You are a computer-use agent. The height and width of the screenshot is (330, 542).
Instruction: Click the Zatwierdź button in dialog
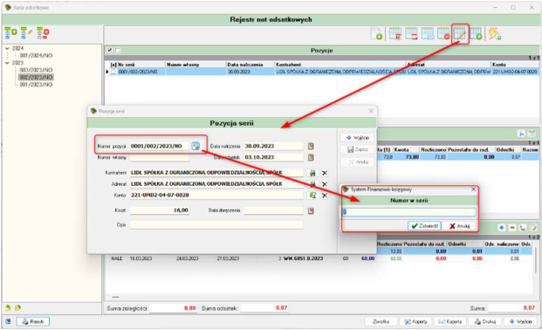tap(424, 226)
